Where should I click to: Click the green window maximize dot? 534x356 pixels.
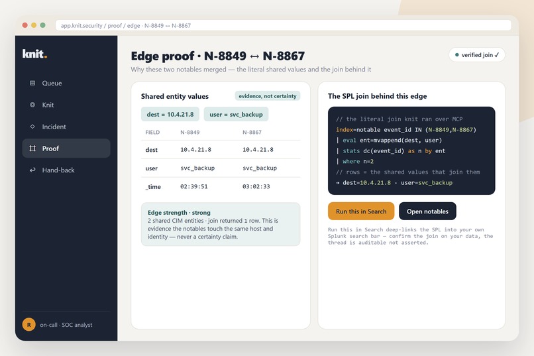[42, 25]
